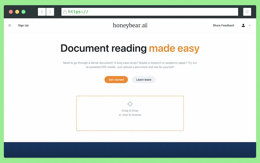Viewport: 260px width, 163px height.
Task: Click the Drag & Drop upload area
Action: pyautogui.click(x=130, y=113)
